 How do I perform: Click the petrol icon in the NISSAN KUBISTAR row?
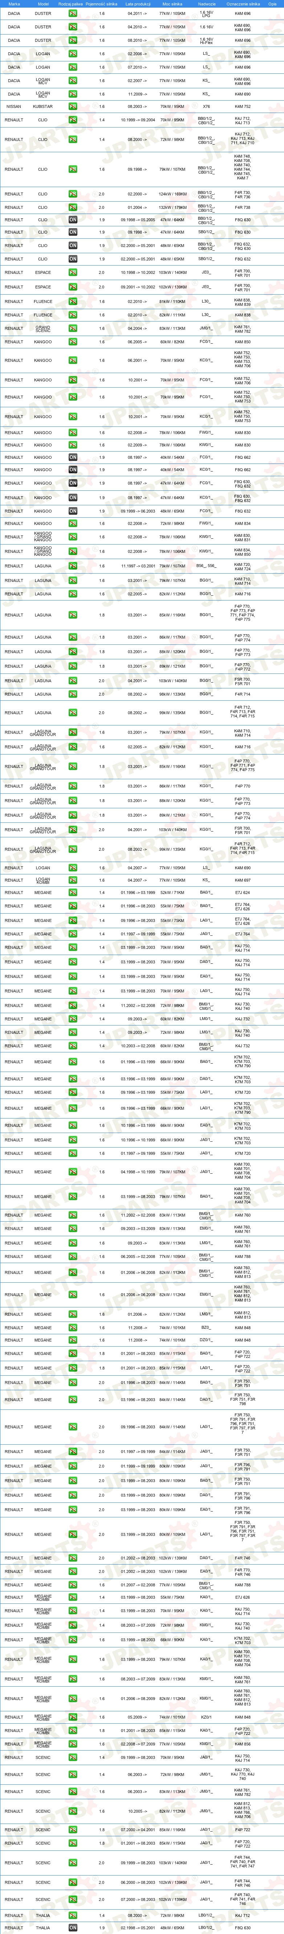73,106
